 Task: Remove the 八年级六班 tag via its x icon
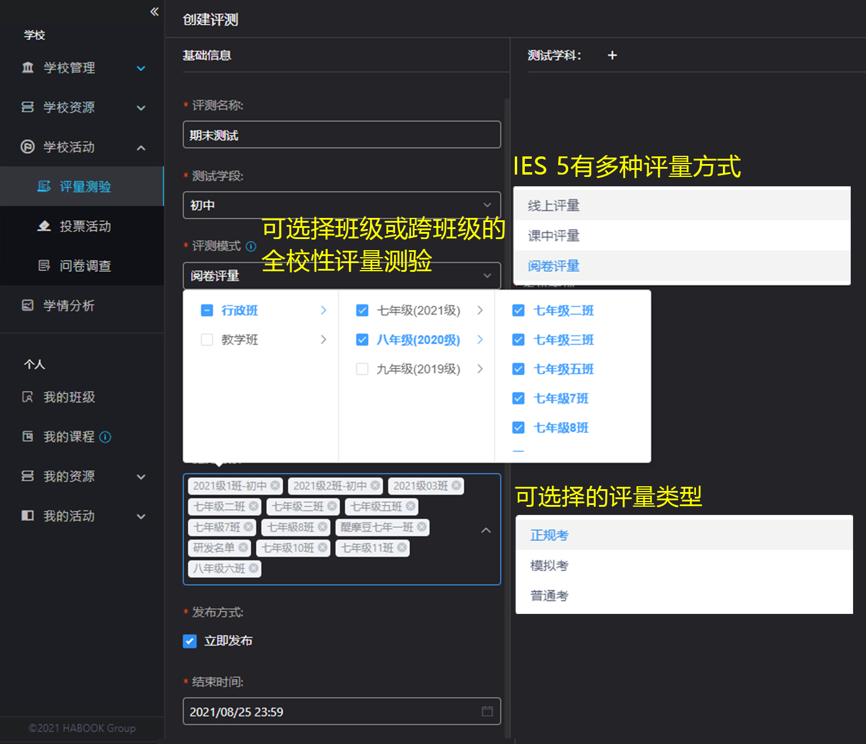click(253, 568)
